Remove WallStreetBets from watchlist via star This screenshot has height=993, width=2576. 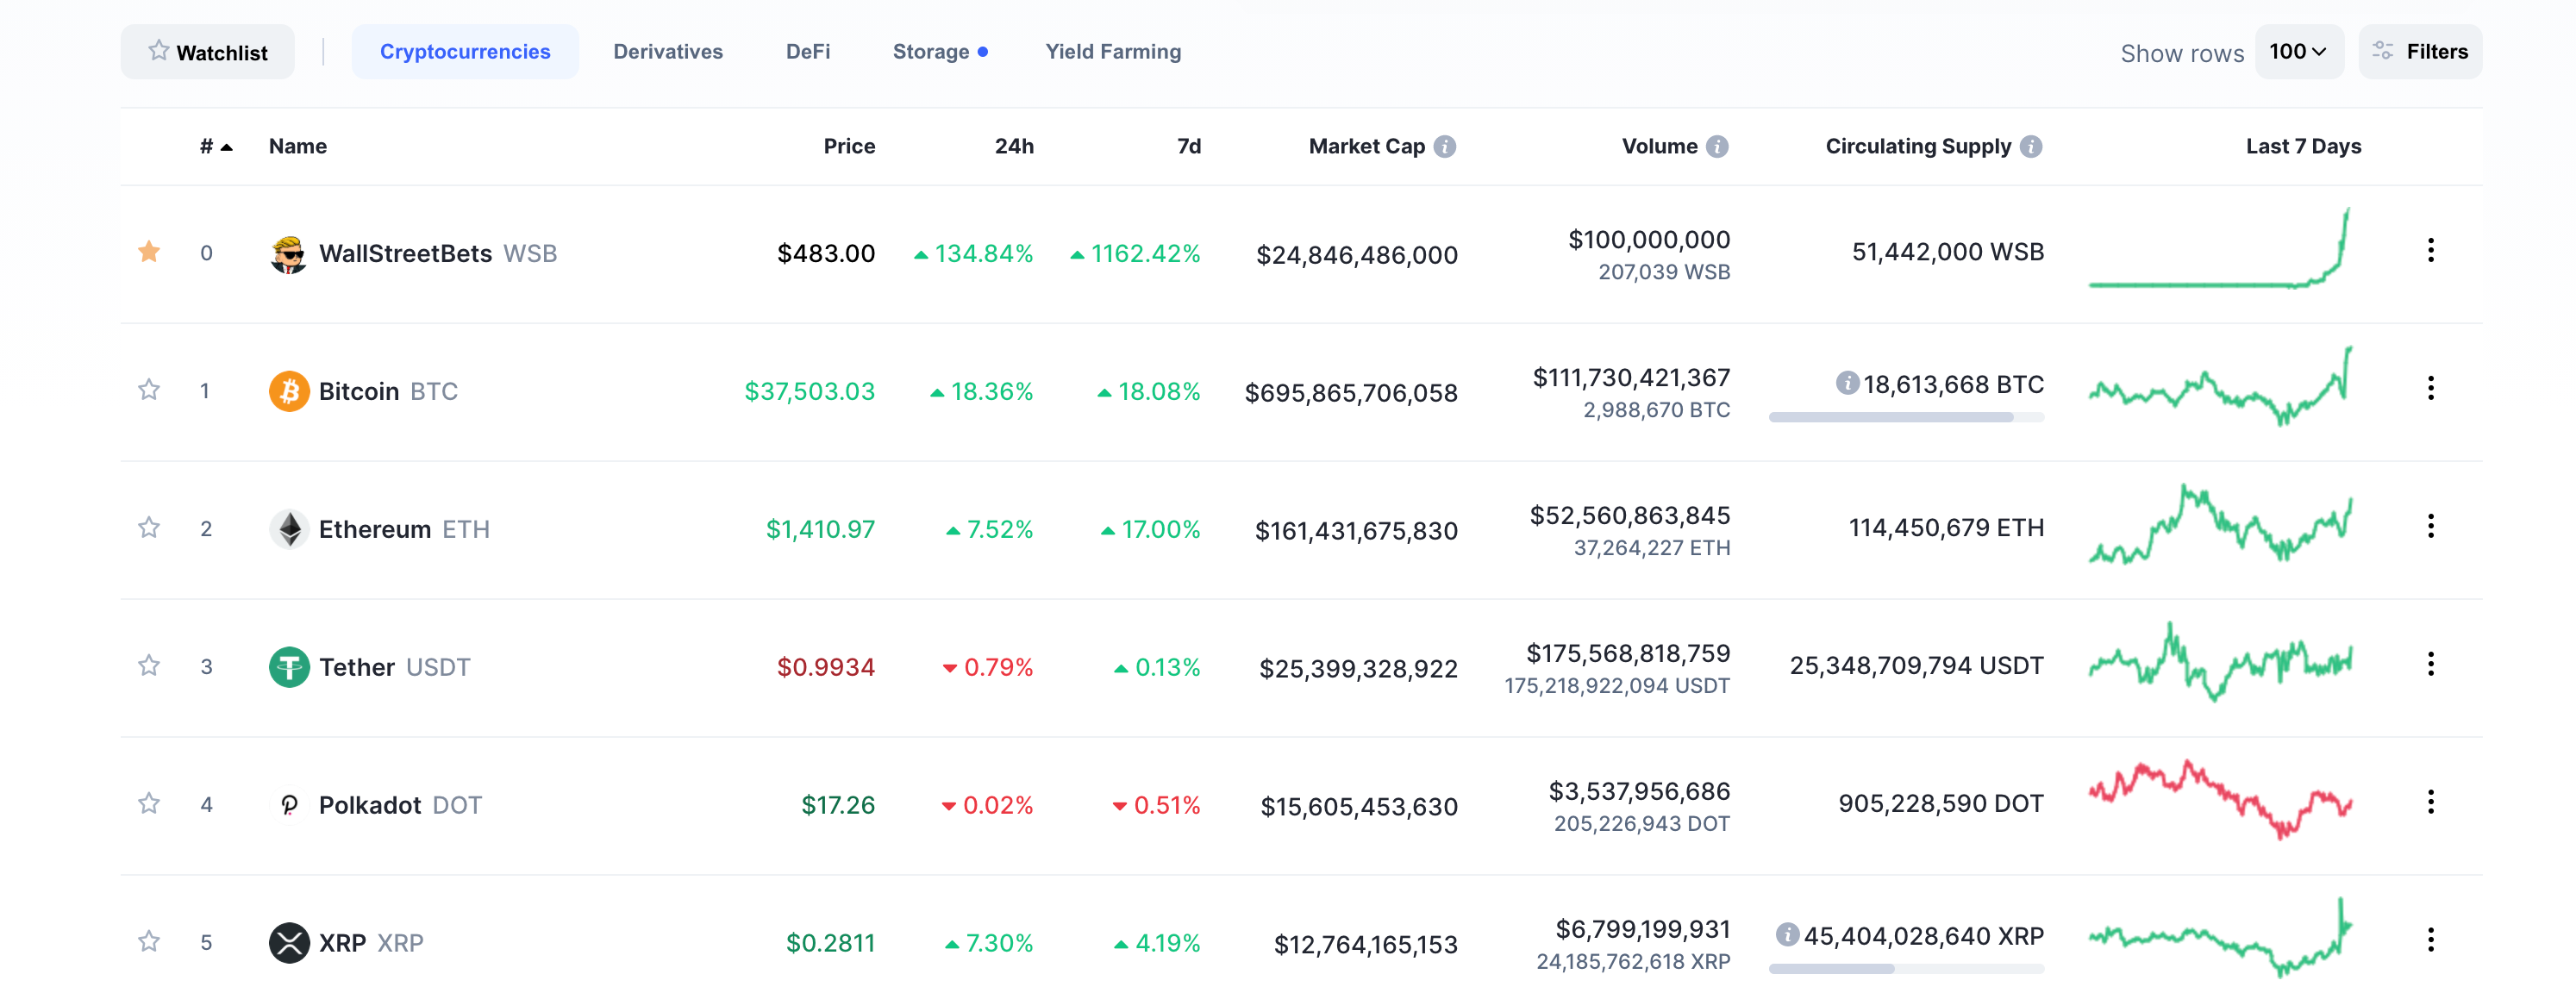149,252
